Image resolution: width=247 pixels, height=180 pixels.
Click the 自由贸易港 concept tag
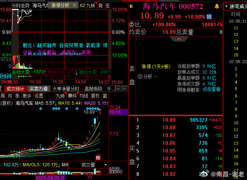coord(71,46)
